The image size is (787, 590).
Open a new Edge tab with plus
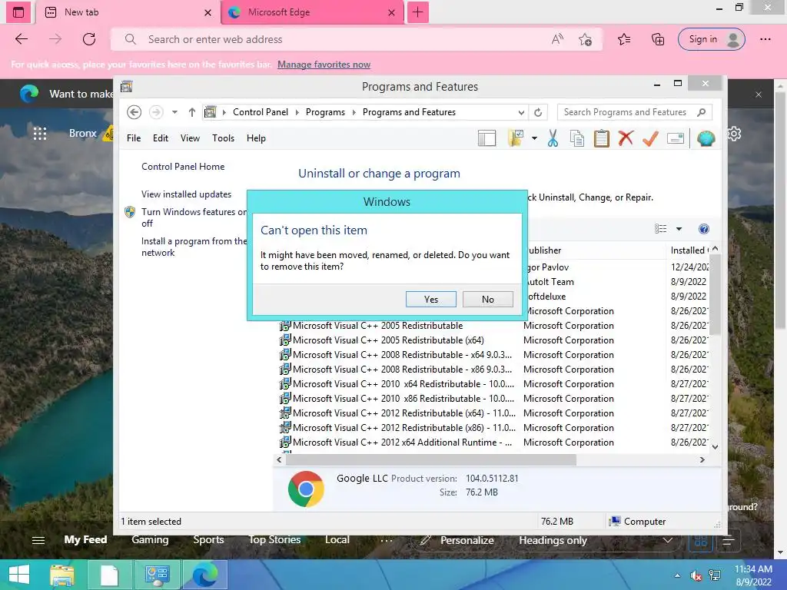[417, 12]
